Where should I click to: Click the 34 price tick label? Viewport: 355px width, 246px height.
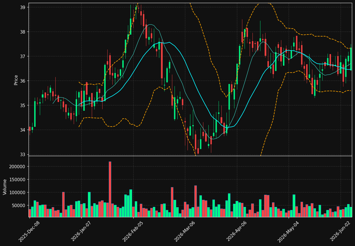click(23, 130)
